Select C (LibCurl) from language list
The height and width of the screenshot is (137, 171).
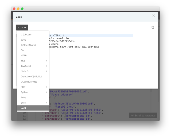[33, 34]
